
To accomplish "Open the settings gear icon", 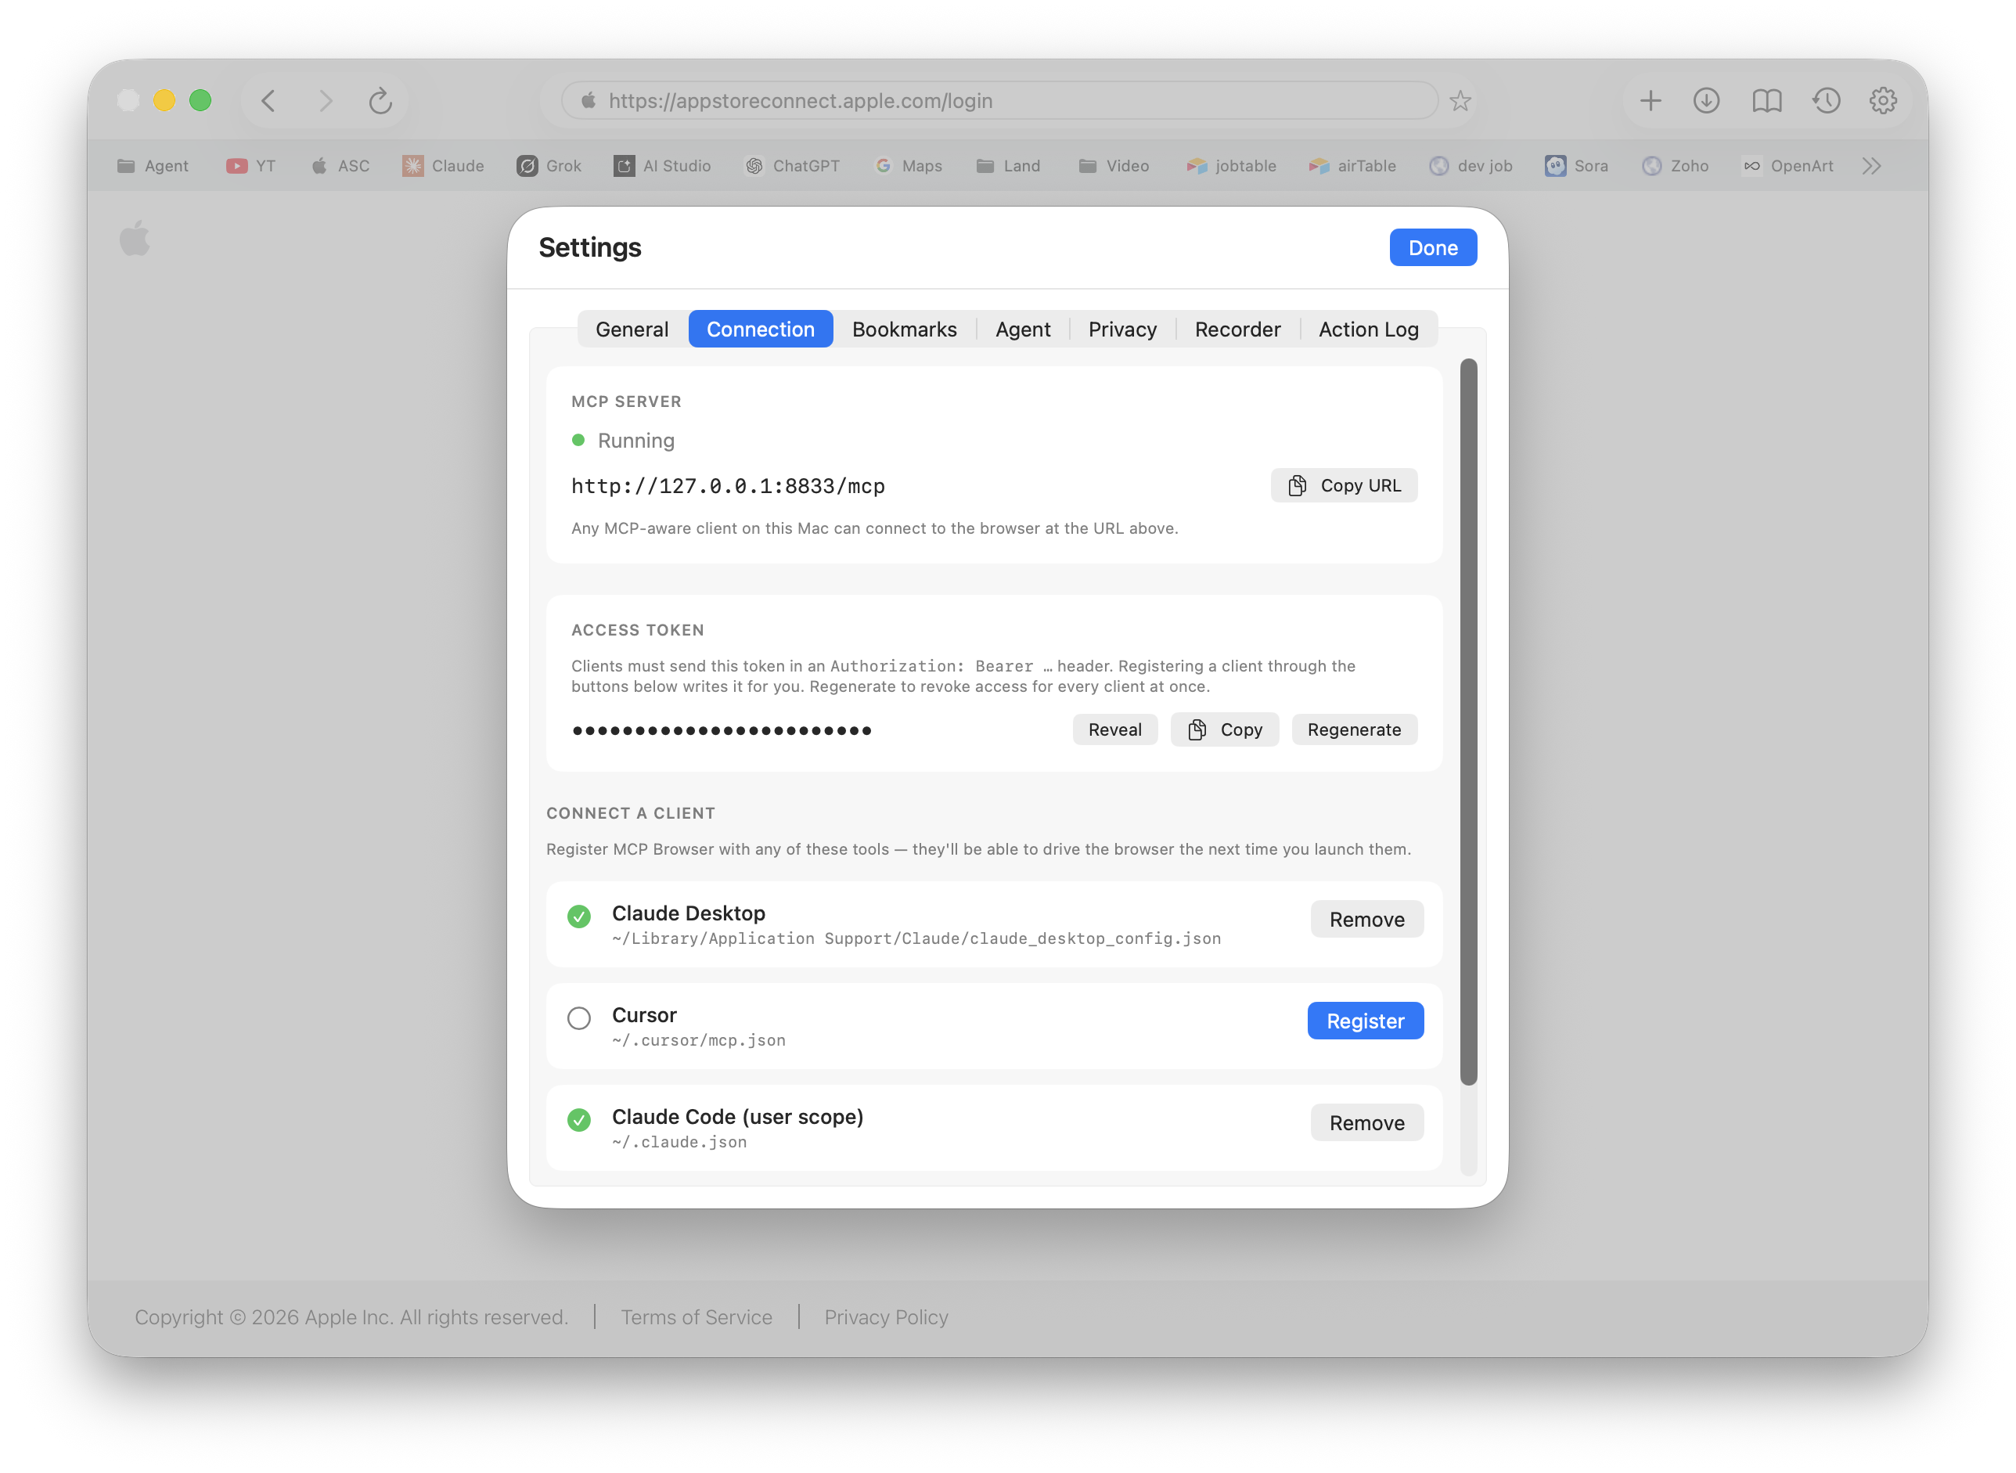I will (x=1884, y=101).
